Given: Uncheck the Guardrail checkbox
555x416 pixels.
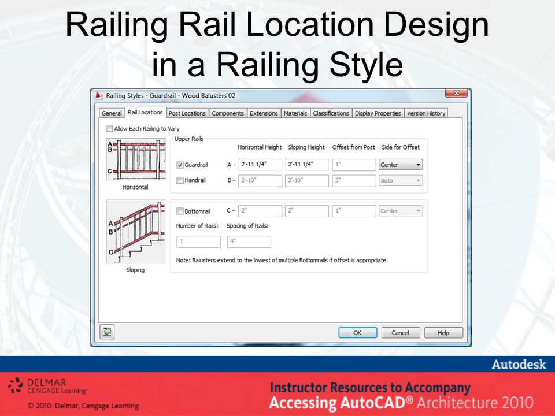Looking at the screenshot, I should coord(180,165).
